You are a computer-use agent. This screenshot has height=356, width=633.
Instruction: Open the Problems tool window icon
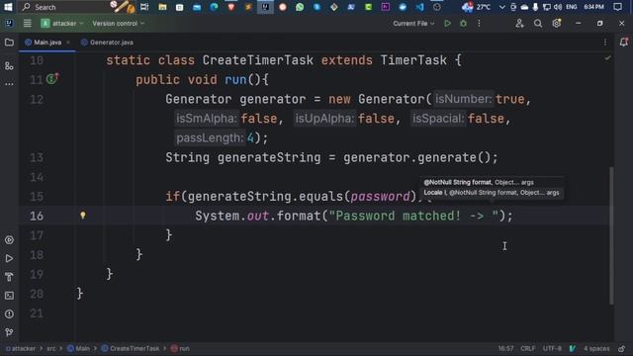pos(9,314)
